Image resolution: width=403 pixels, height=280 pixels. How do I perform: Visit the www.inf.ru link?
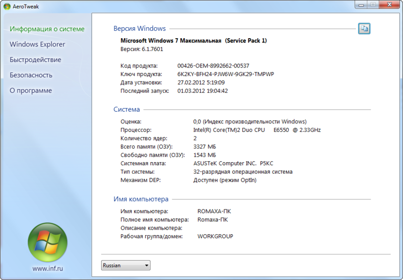[47, 268]
